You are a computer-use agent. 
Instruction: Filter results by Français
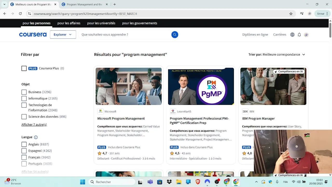point(24,157)
